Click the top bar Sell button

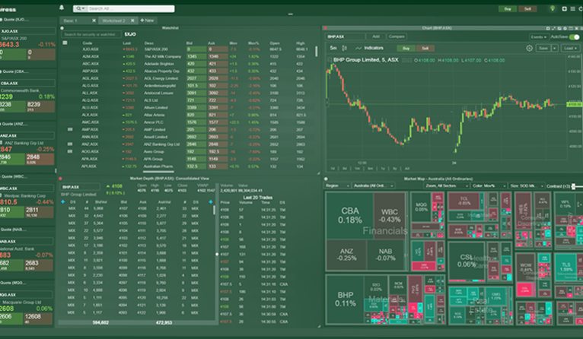click(x=527, y=9)
